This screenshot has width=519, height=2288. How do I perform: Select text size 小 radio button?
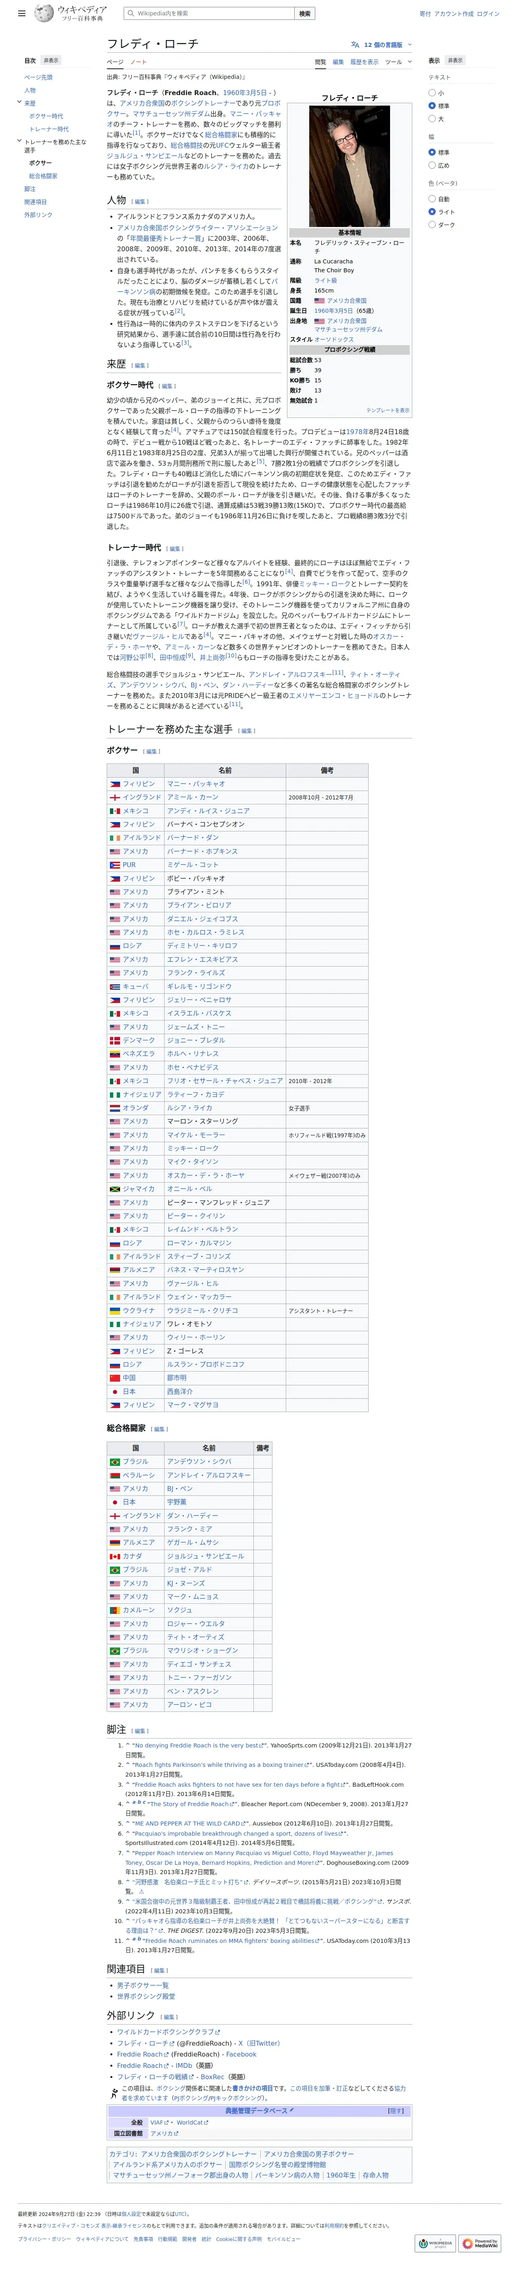pyautogui.click(x=432, y=92)
